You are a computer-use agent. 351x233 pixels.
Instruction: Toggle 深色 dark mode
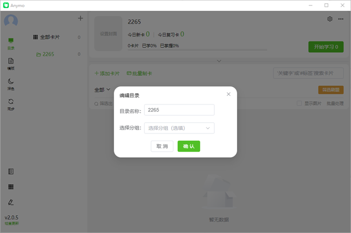(x=11, y=83)
